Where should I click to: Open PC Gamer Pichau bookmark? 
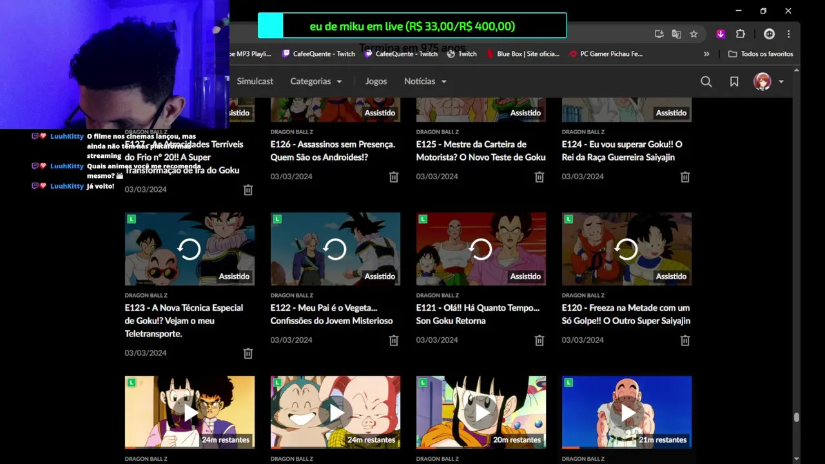606,54
